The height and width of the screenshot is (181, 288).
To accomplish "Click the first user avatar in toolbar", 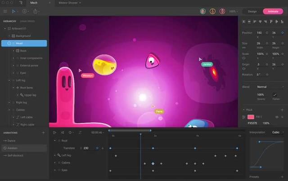I will [x=203, y=11].
